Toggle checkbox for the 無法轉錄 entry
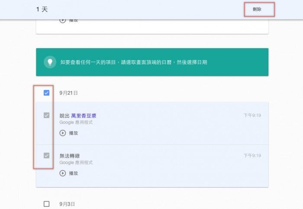This screenshot has width=303, height=209. [47, 156]
